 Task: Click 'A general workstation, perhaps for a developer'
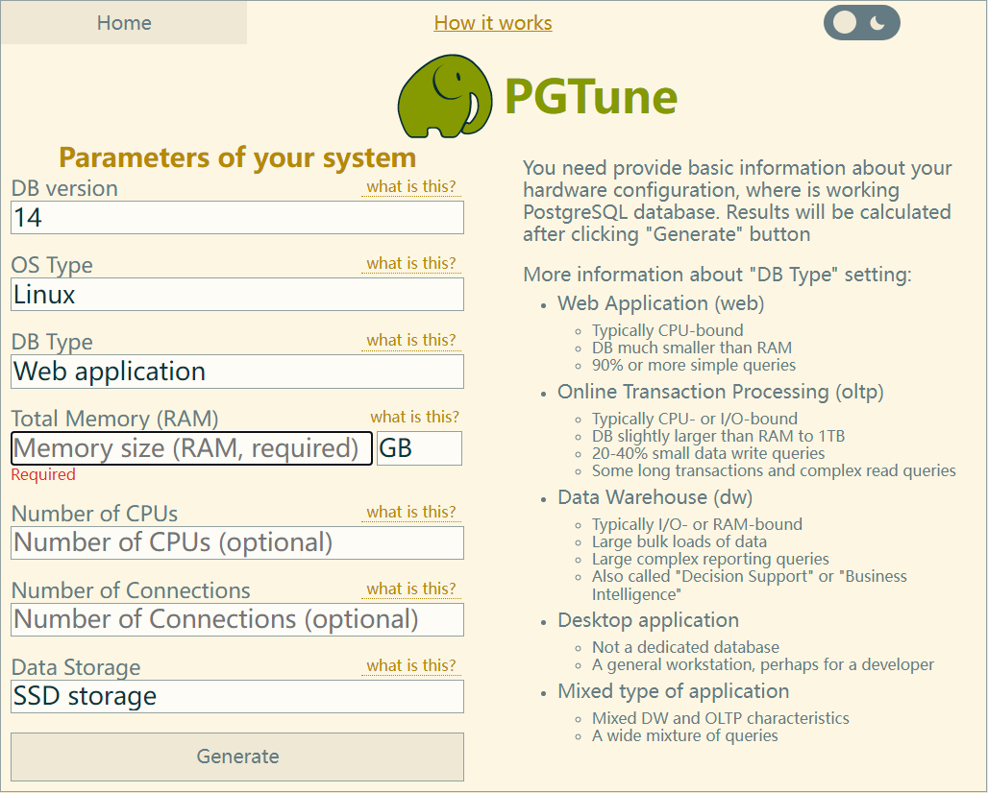pyautogui.click(x=762, y=665)
